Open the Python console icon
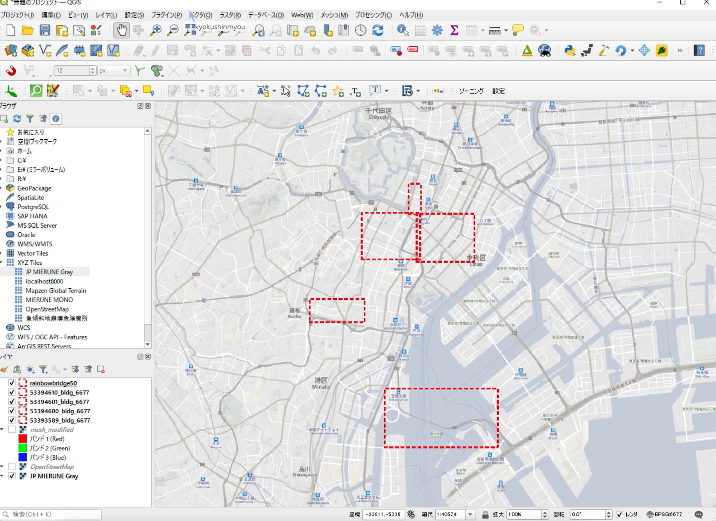The height and width of the screenshot is (521, 716). click(570, 51)
